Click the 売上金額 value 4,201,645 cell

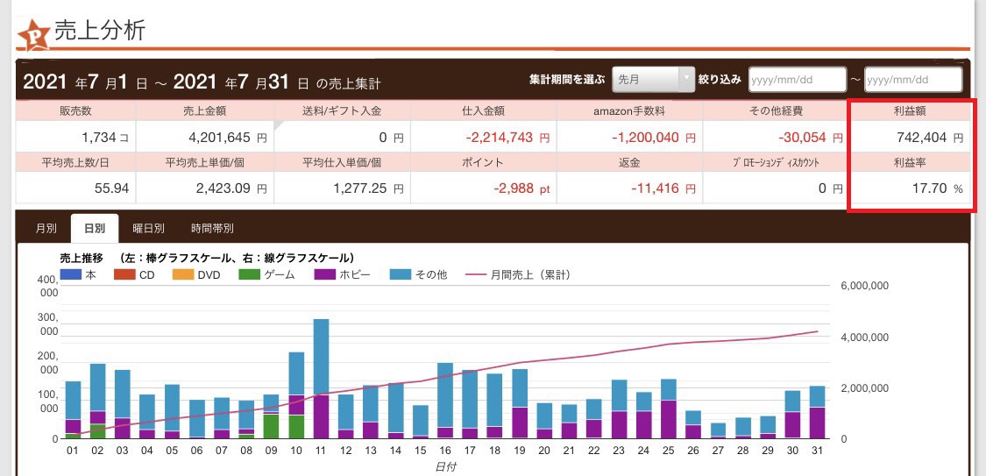[207, 138]
